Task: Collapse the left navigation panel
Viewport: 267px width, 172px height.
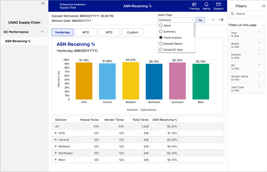Action: (x=43, y=3)
